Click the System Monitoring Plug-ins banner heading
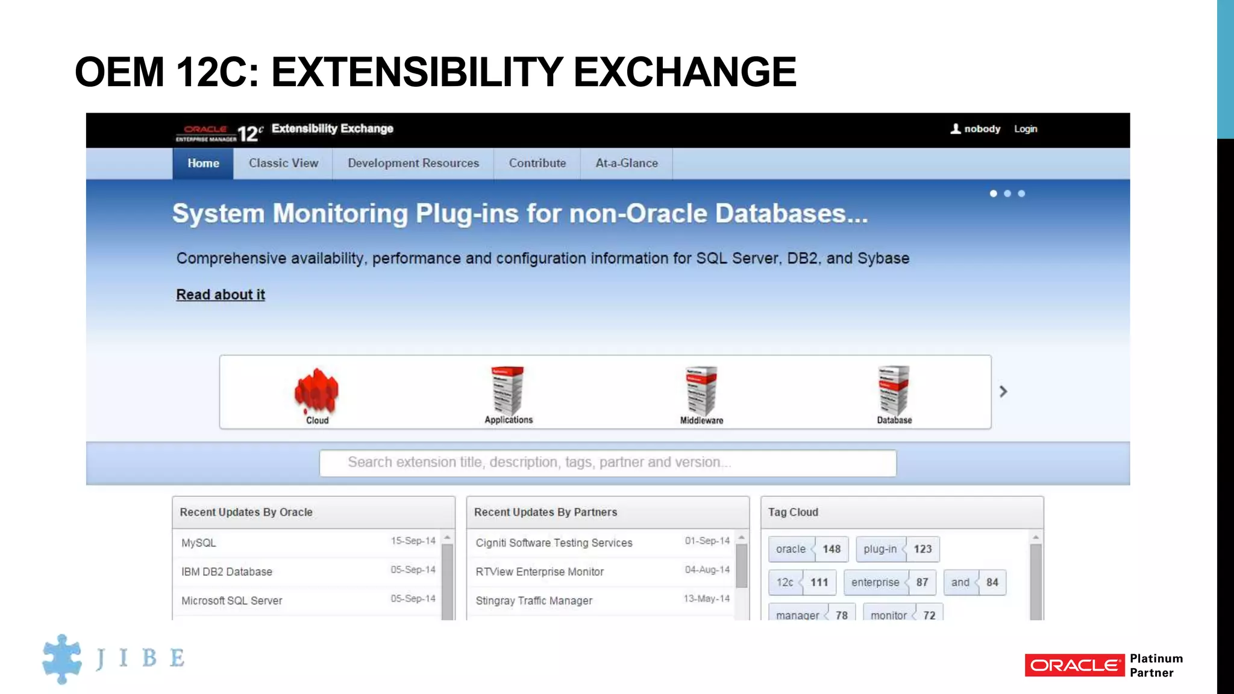The height and width of the screenshot is (694, 1234). (520, 214)
